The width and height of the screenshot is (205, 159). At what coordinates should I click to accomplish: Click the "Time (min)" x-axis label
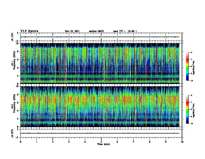tap(104, 144)
